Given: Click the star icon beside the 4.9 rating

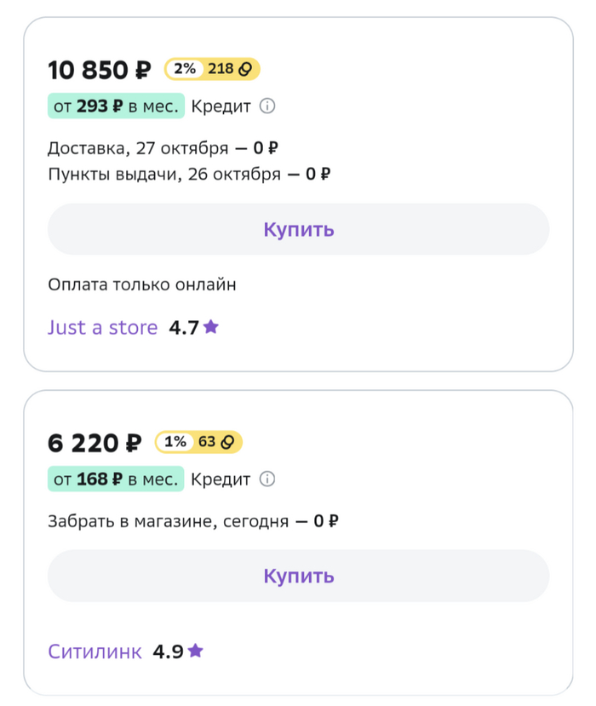Looking at the screenshot, I should [x=196, y=651].
